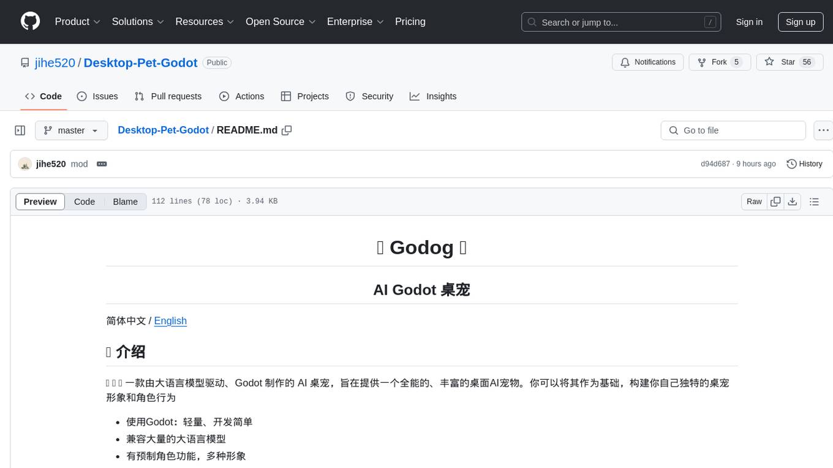Click the Notifications bell button
Image resolution: width=833 pixels, height=468 pixels.
[648, 62]
